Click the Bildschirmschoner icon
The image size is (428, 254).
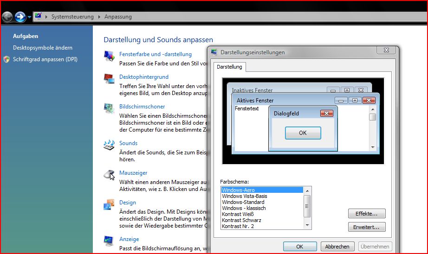click(x=109, y=108)
